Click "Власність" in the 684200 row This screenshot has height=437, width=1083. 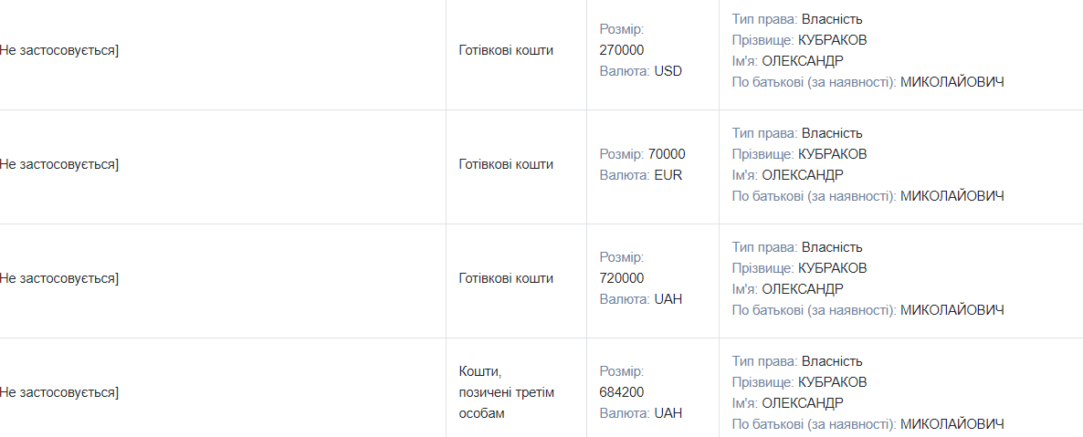pyautogui.click(x=832, y=361)
